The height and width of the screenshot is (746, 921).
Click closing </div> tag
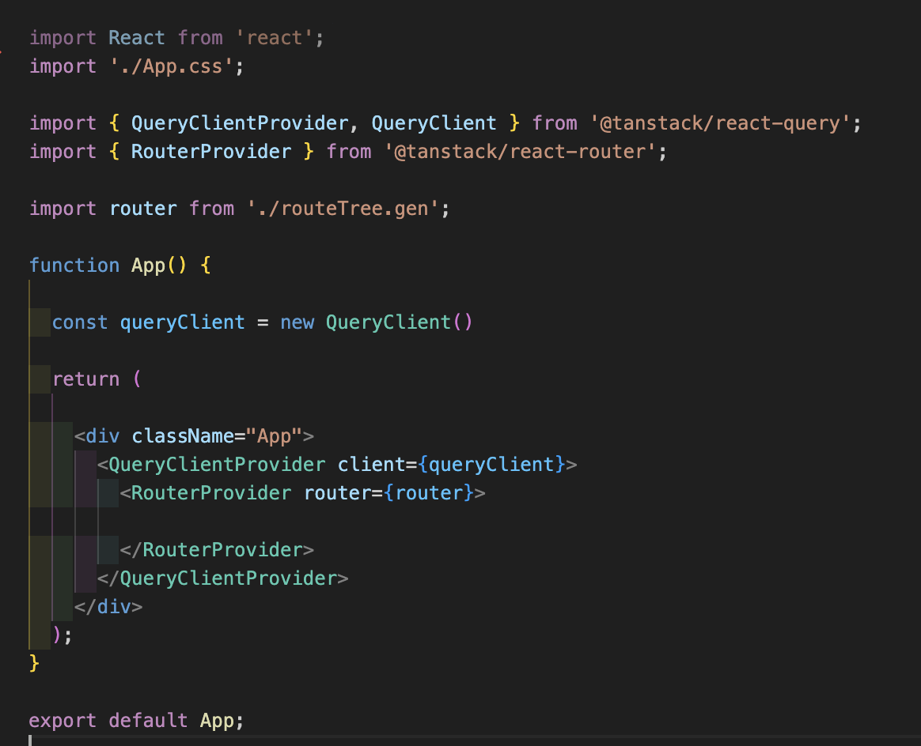click(x=108, y=607)
